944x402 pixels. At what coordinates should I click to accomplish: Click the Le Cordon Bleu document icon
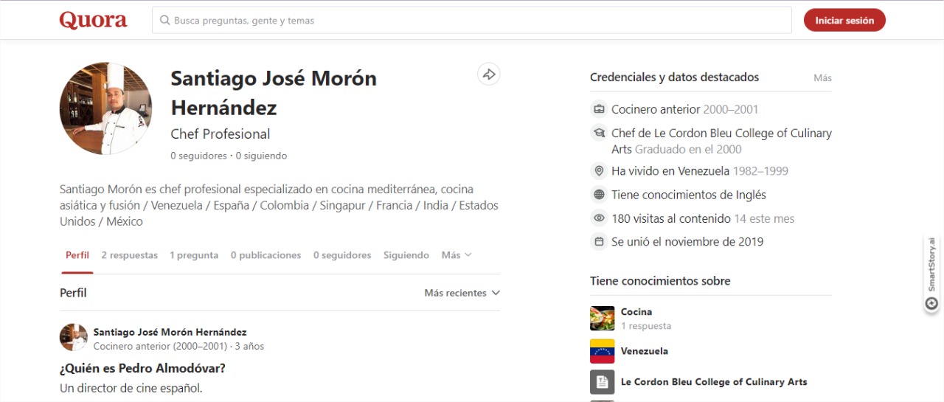(602, 382)
